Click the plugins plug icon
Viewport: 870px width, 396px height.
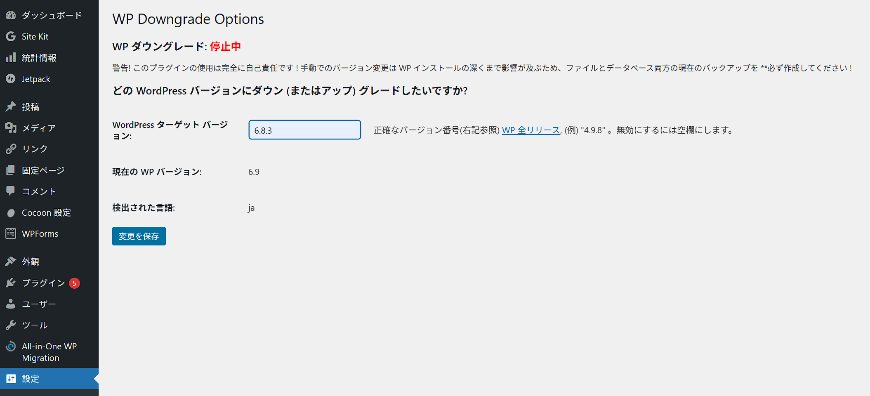point(11,283)
